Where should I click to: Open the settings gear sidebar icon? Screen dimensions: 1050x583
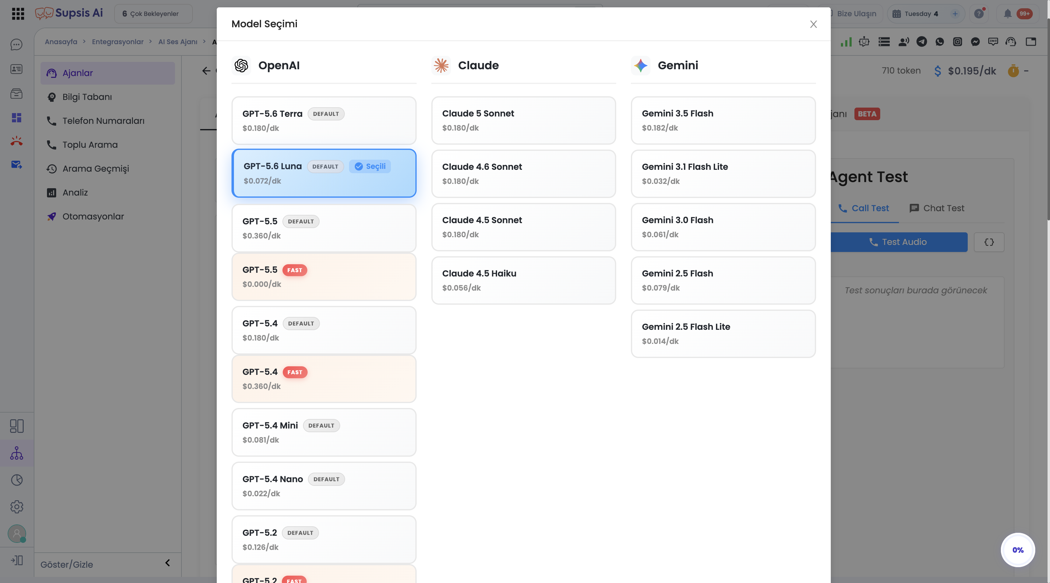click(17, 507)
